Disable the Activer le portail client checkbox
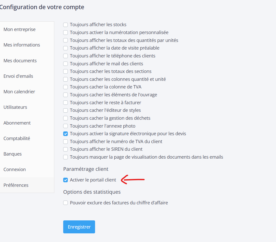This screenshot has width=276, height=242. pos(65,180)
